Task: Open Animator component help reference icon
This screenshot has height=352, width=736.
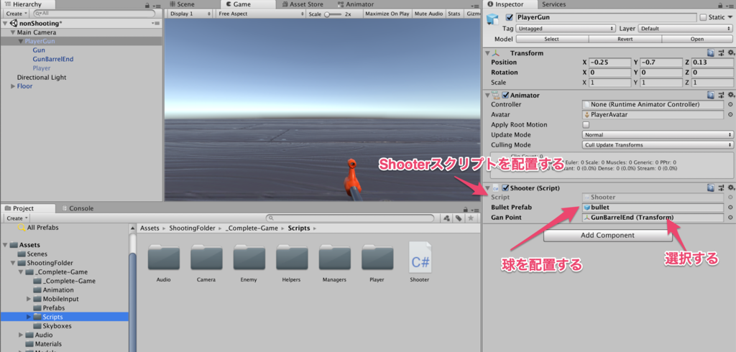Action: point(711,95)
